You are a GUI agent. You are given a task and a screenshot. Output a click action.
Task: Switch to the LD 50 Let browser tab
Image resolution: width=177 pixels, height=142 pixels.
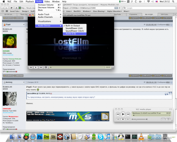click(9, 14)
